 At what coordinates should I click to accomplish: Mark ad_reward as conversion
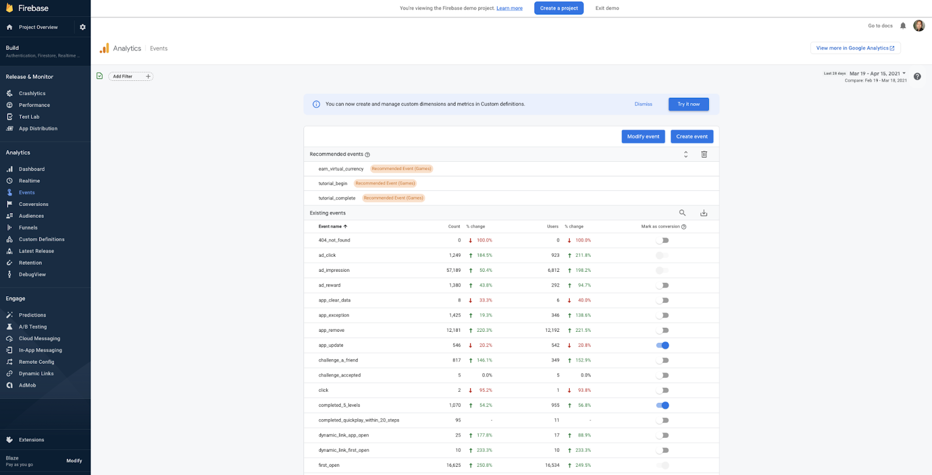point(662,285)
